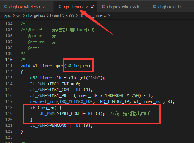194x143 pixels.
Task: Click line number 118 in the gutter
Action: point(9,108)
